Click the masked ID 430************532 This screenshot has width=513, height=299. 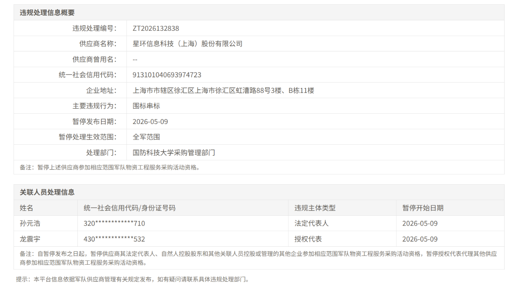click(114, 239)
